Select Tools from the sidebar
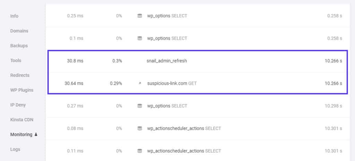 pyautogui.click(x=16, y=61)
